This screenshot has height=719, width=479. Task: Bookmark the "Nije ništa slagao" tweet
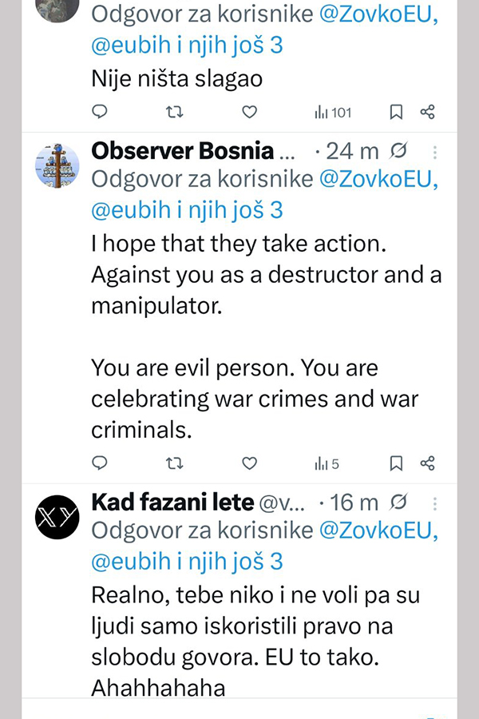point(396,113)
